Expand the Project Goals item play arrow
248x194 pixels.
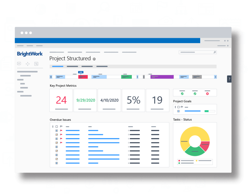point(178,111)
